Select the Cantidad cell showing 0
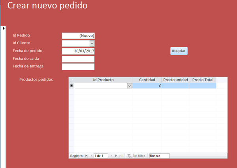The image size is (237, 168). (147, 86)
